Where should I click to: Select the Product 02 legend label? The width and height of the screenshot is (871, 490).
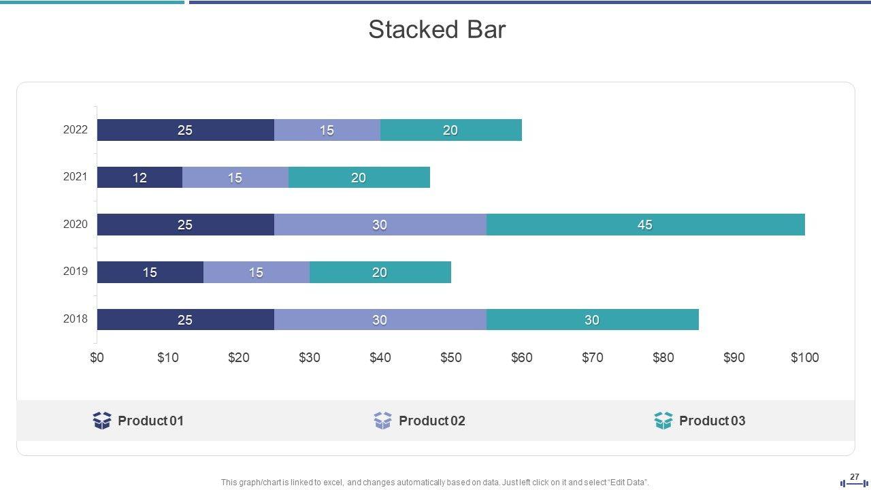[431, 421]
